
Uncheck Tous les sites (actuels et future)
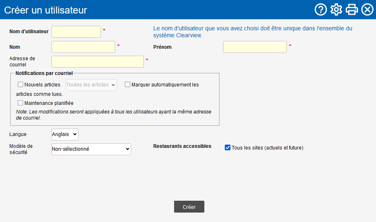[228, 147]
